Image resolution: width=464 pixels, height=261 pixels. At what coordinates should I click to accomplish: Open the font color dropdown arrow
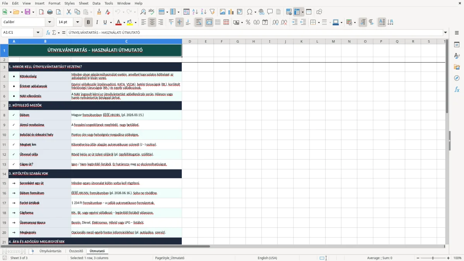pos(124,22)
